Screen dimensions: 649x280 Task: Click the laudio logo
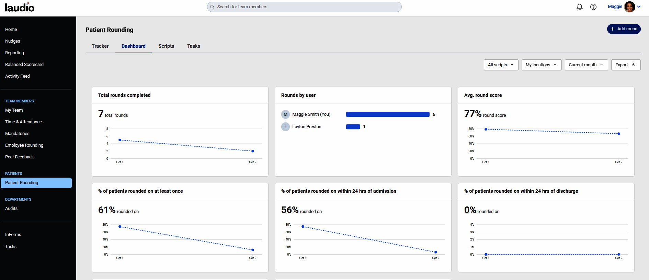pos(20,7)
